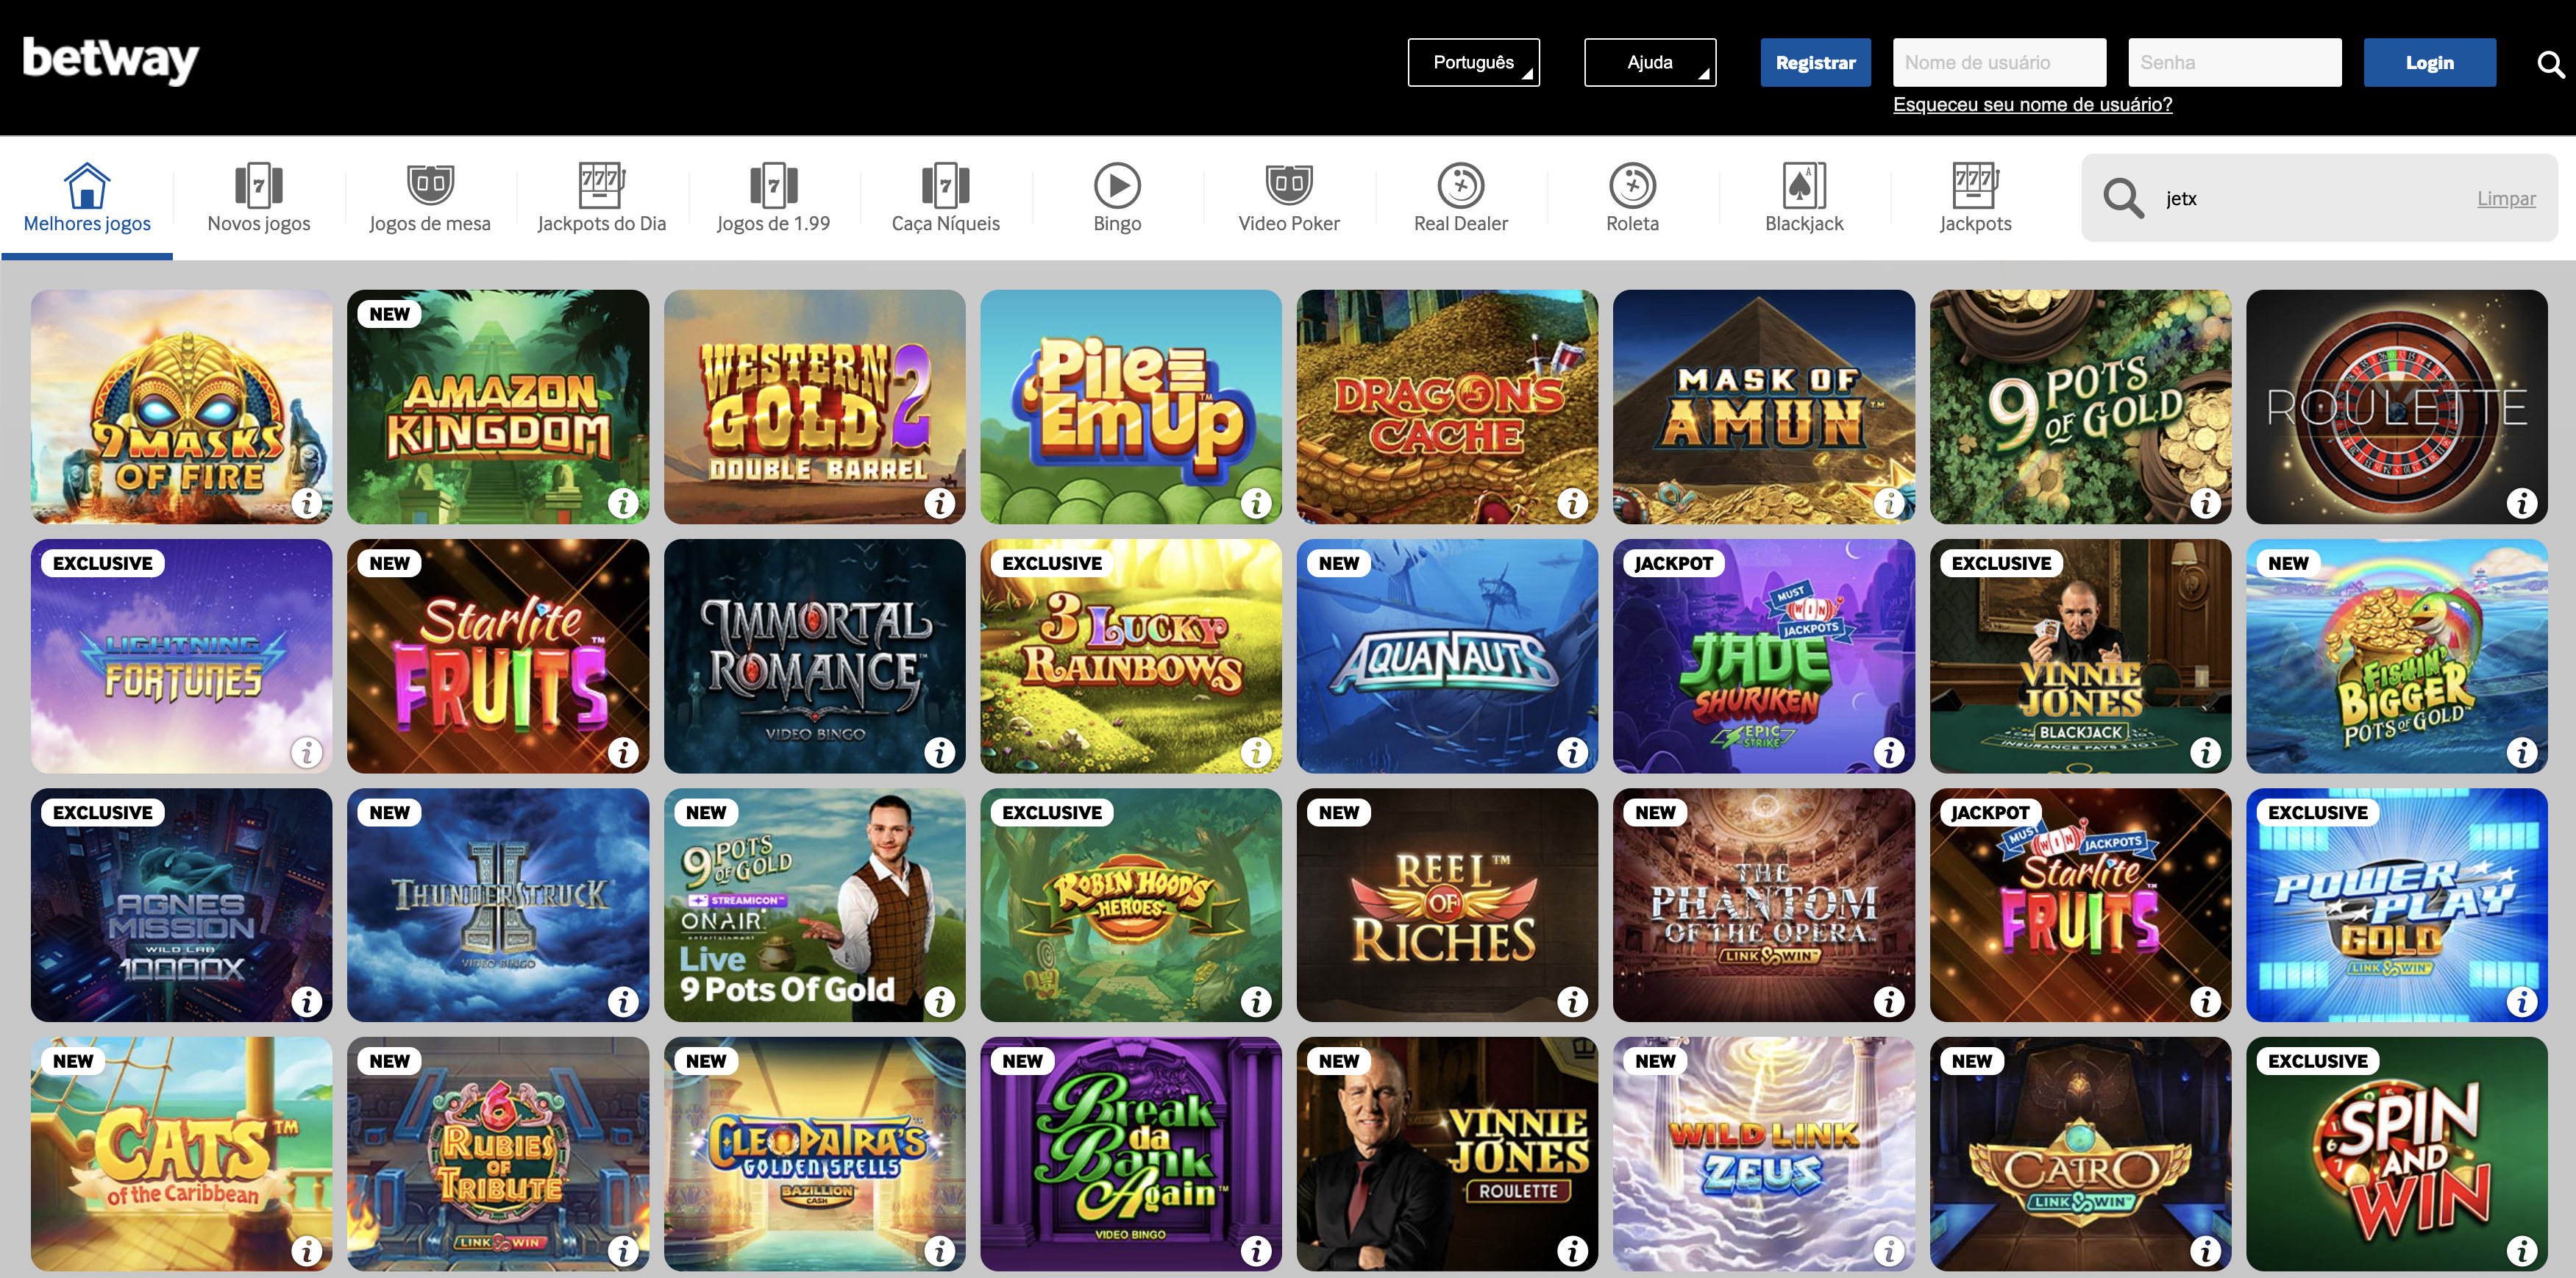
Task: Show info for Immortal Romance Video Bingo
Action: tap(939, 752)
